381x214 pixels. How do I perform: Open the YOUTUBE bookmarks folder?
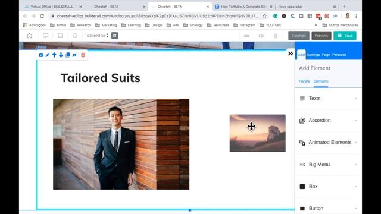(270, 25)
